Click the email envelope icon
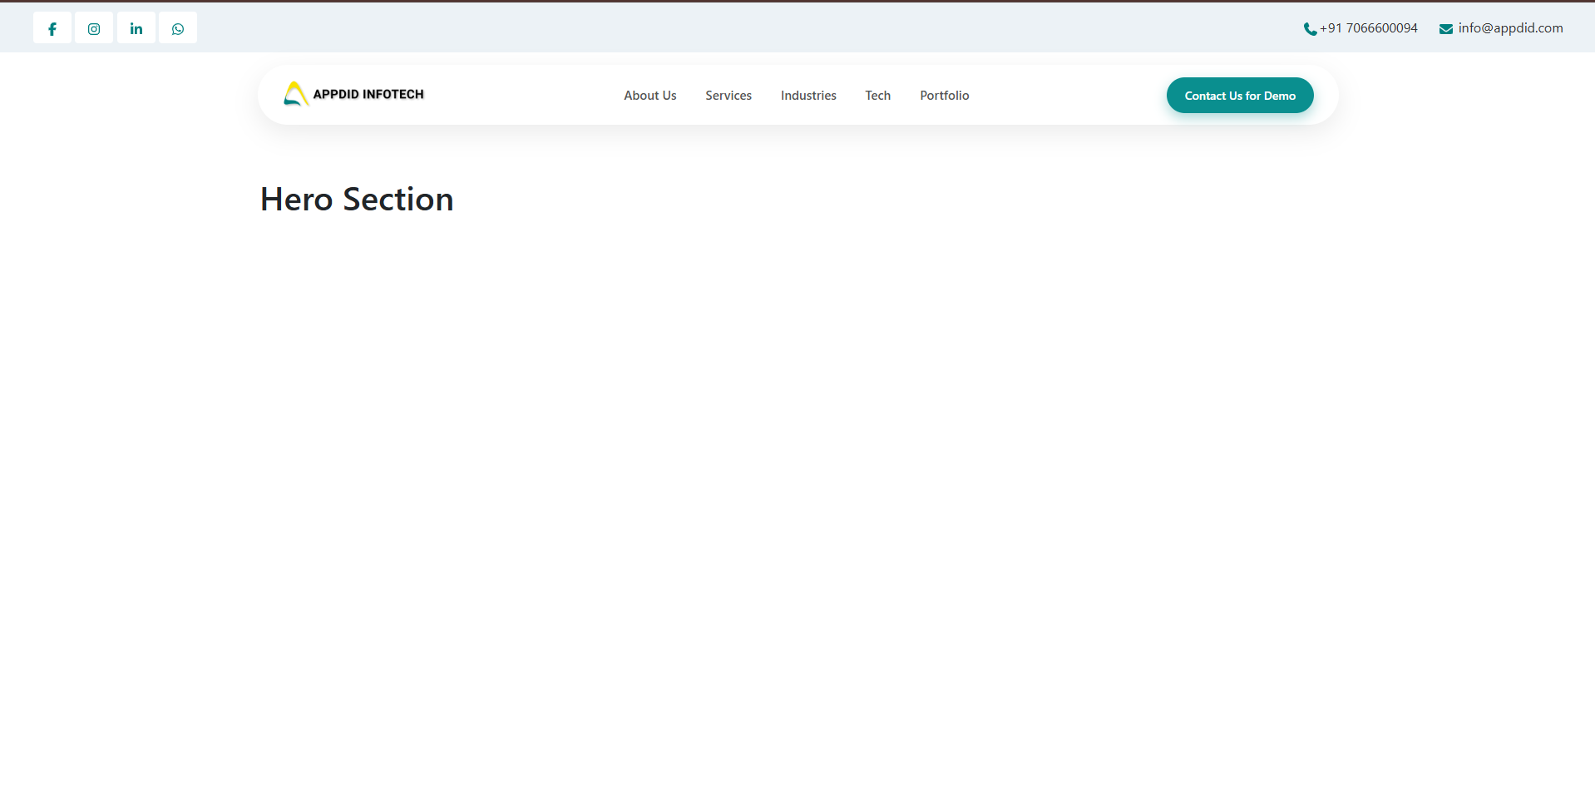Screen dimensions: 1595x795 [1446, 29]
